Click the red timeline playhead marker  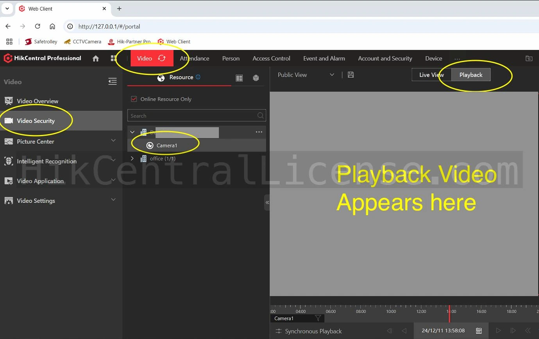pos(449,314)
